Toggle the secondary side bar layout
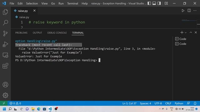This screenshot has height=112, width=200. [159, 3]
